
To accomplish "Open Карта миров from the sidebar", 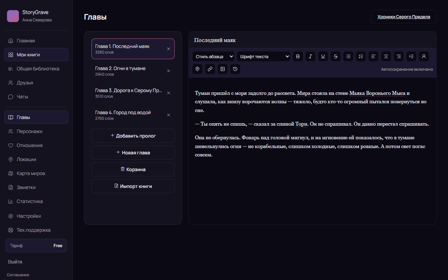I will tap(36, 173).
